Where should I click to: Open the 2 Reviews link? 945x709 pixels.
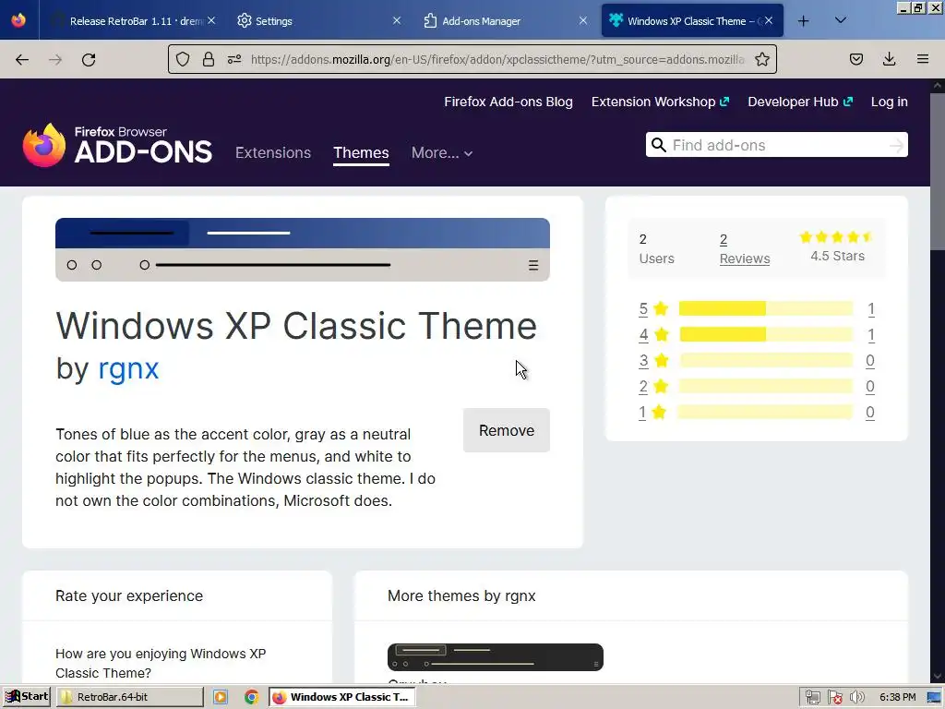click(x=745, y=249)
